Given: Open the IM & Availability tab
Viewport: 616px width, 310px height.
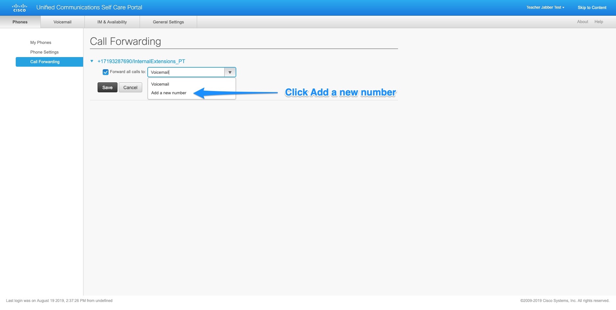Looking at the screenshot, I should (x=112, y=22).
